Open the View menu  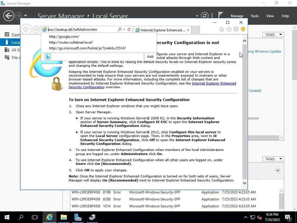pyautogui.click(x=270, y=16)
